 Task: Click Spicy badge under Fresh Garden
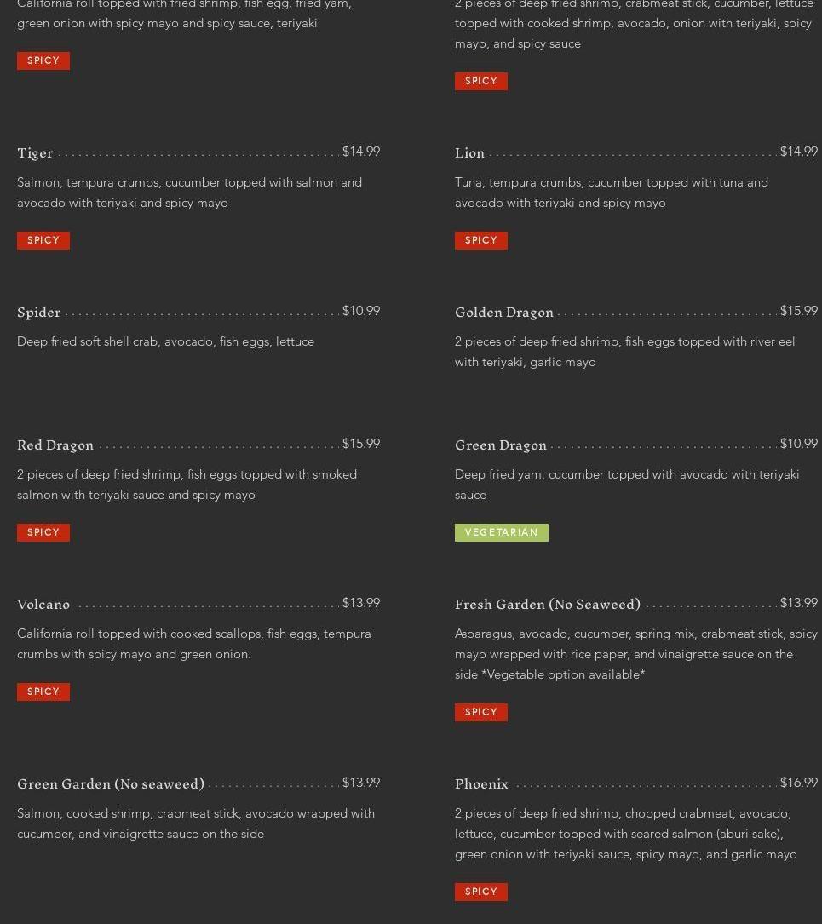click(480, 712)
